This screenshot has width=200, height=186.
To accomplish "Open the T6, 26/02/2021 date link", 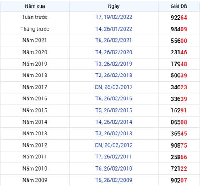I will [x=114, y=41].
